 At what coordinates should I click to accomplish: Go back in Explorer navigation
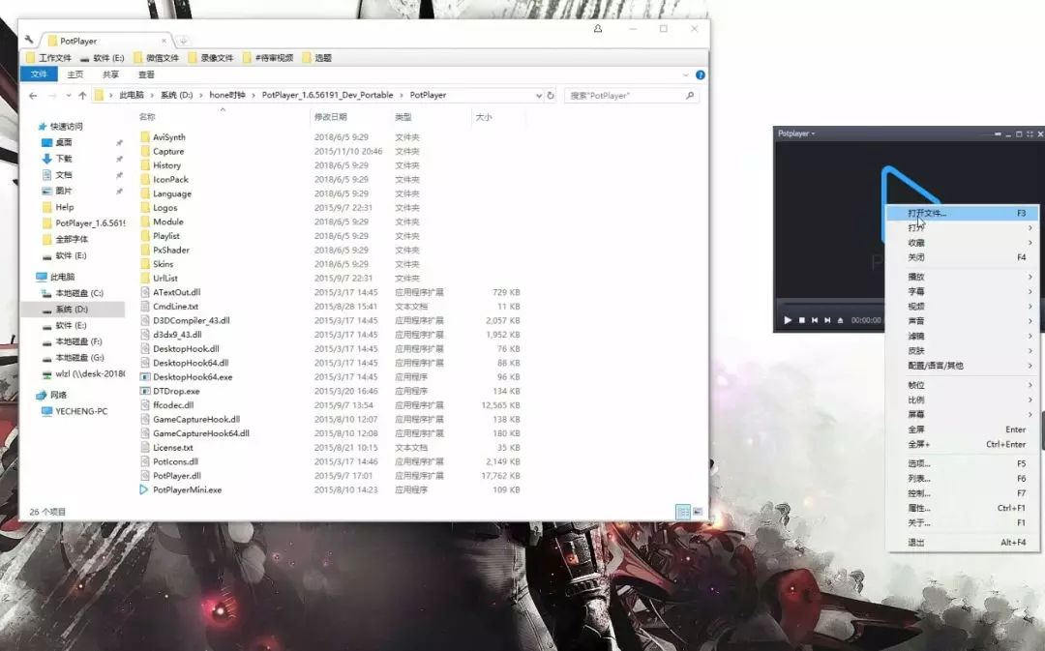[x=33, y=96]
